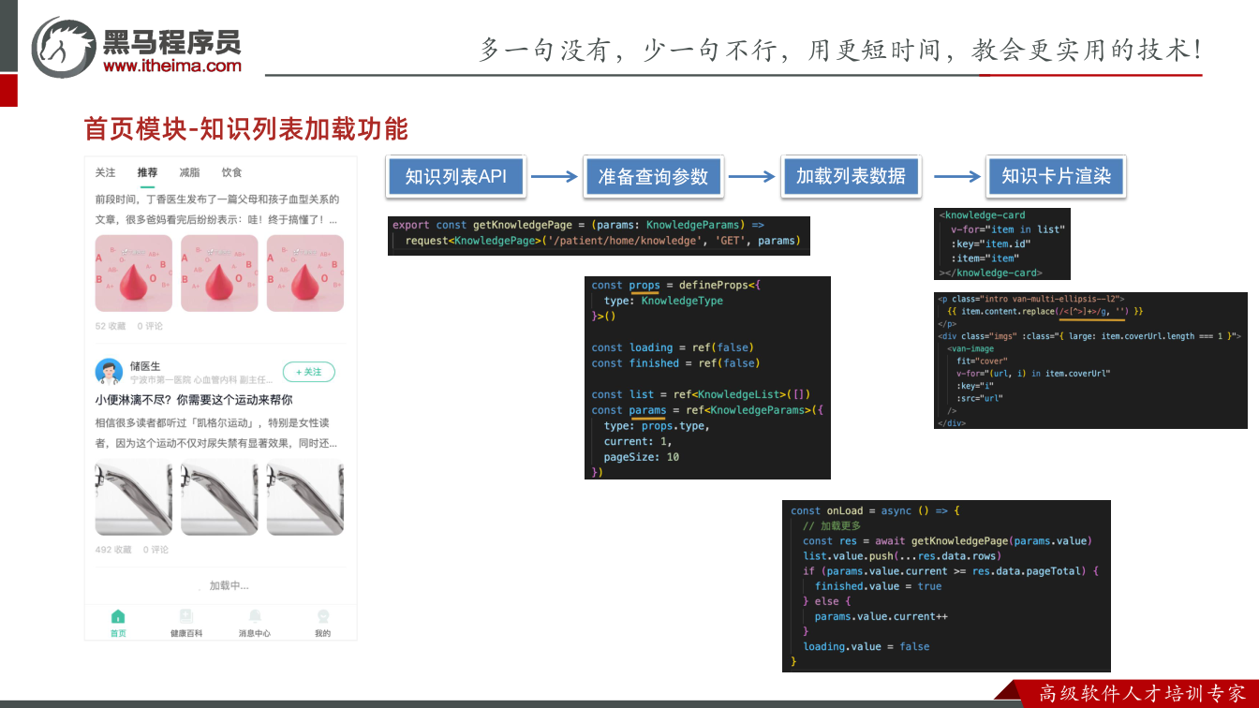This screenshot has height=708, width=1259.
Task: Open article 小便淋漓不尽?你需要这个运动来帮你
Action: click(194, 399)
